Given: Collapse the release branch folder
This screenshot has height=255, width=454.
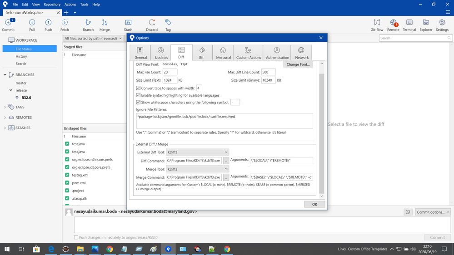Looking at the screenshot, I should pos(11,90).
